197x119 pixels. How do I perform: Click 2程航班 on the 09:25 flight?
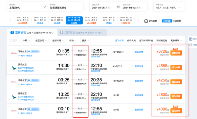coord(29,84)
